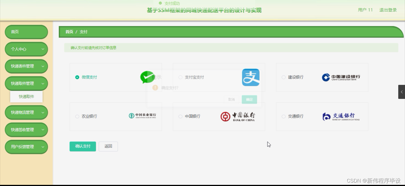Click the platform title heading text
Viewport: 405px width, 186px height.
point(204,10)
